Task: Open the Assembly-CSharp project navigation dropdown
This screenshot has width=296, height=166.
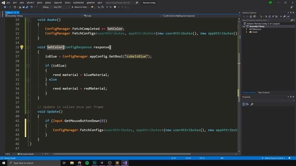Action: (44, 16)
